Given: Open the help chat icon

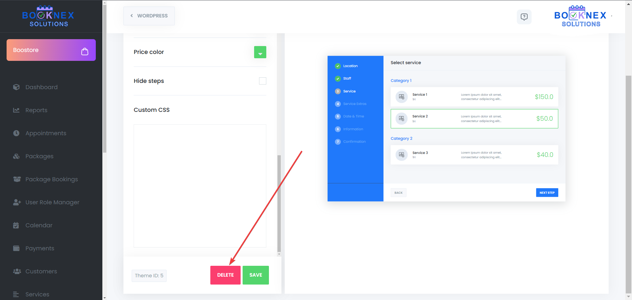Looking at the screenshot, I should [524, 17].
